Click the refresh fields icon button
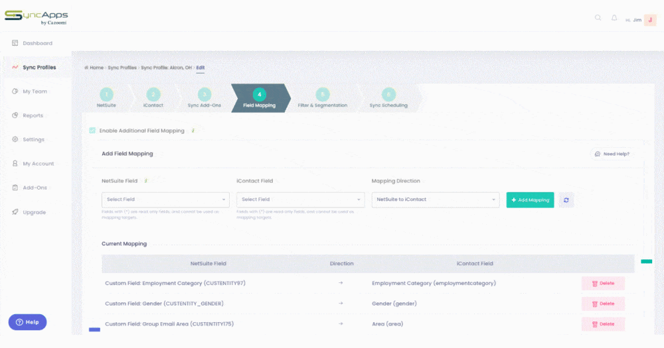This screenshot has width=664, height=348. [566, 200]
